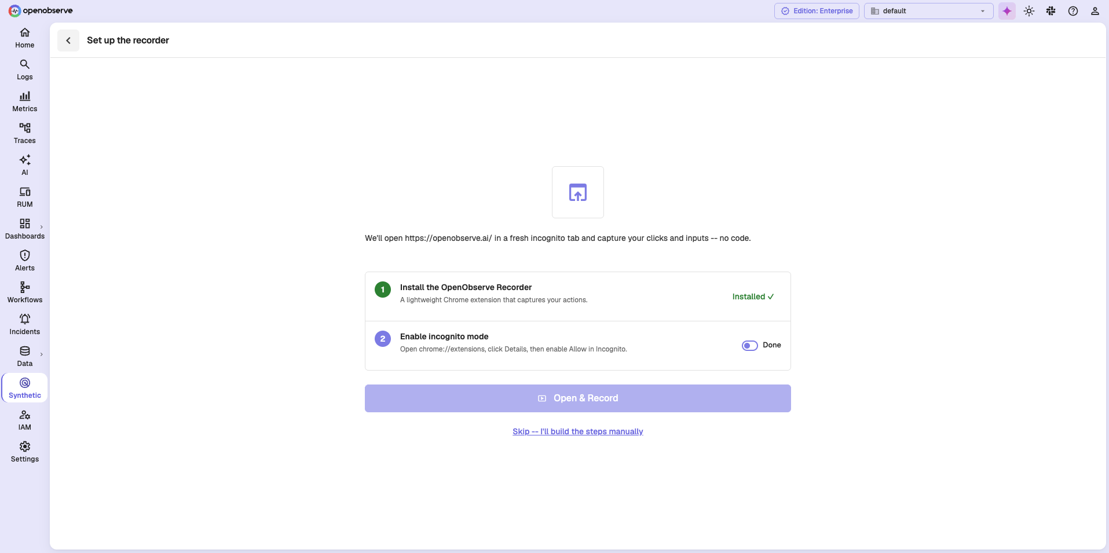1109x553 pixels.
Task: Select the Synthetic sidebar item
Action: click(25, 389)
